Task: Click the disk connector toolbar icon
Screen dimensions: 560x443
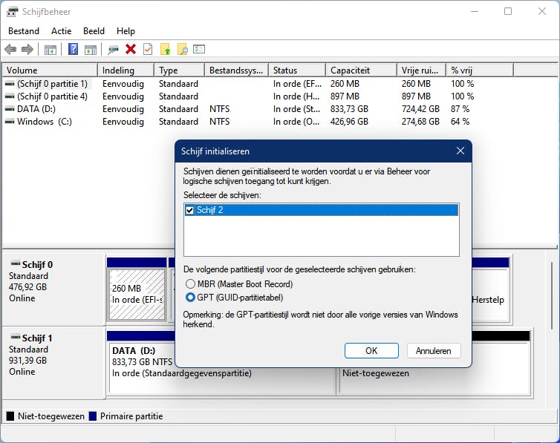Action: point(113,50)
